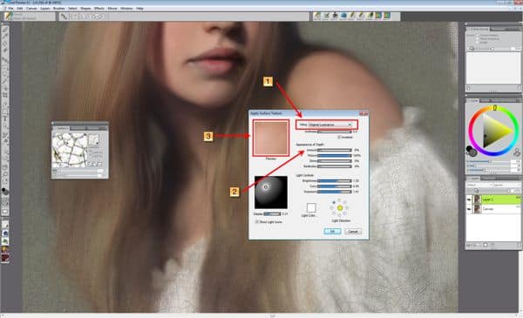
Task: Click the Brush tool at toolbox top
Action: 5,30
